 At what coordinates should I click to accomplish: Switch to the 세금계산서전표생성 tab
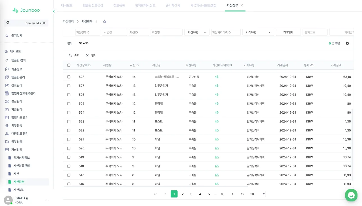[203, 5]
